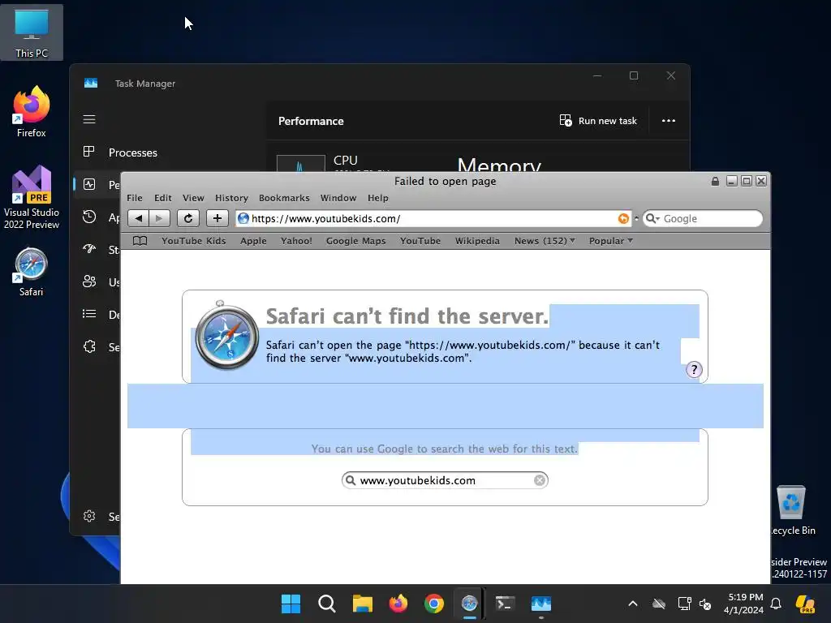The width and height of the screenshot is (831, 623).
Task: Open Services puzzle icon in Task Manager
Action: click(89, 346)
